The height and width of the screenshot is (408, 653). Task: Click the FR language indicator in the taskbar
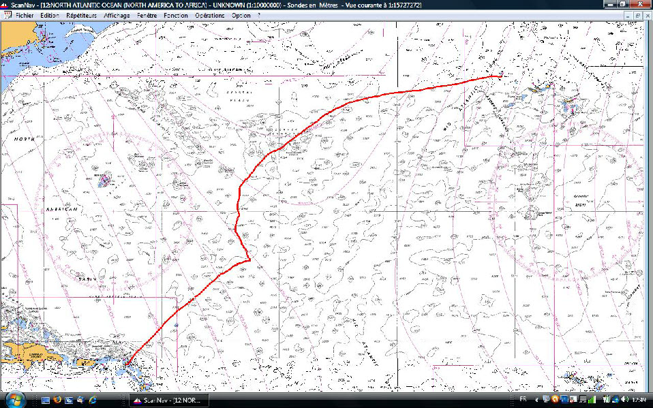(523, 400)
